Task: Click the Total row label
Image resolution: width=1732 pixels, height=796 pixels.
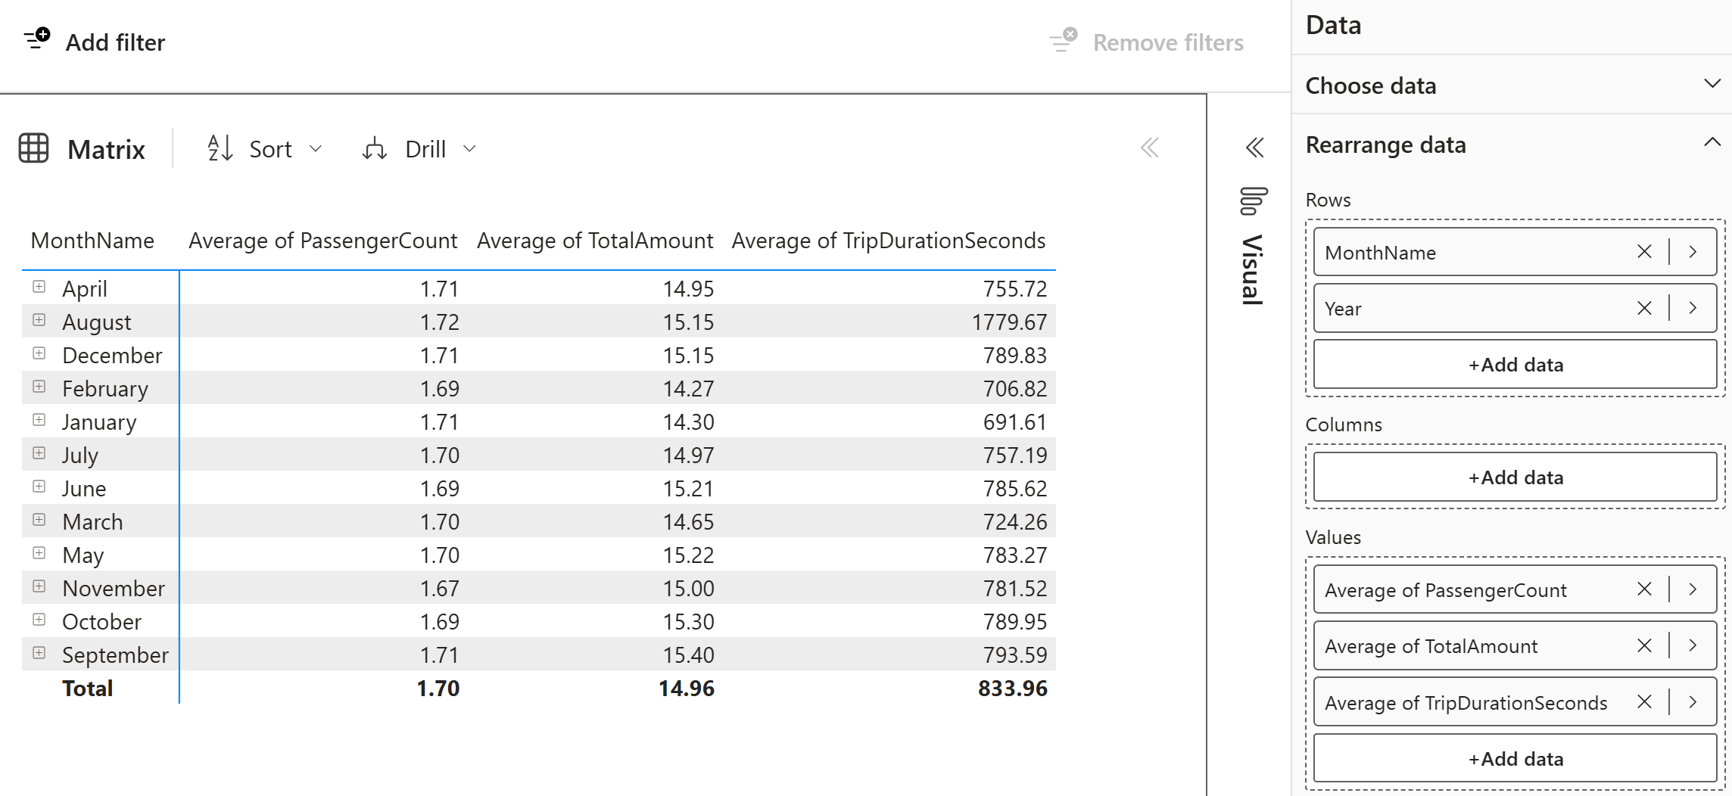Action: pyautogui.click(x=88, y=689)
